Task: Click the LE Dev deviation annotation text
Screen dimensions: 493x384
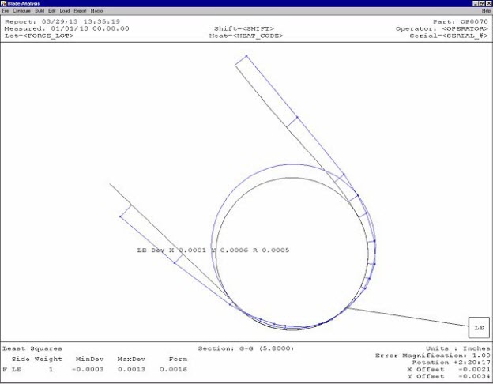Action: pyautogui.click(x=213, y=250)
